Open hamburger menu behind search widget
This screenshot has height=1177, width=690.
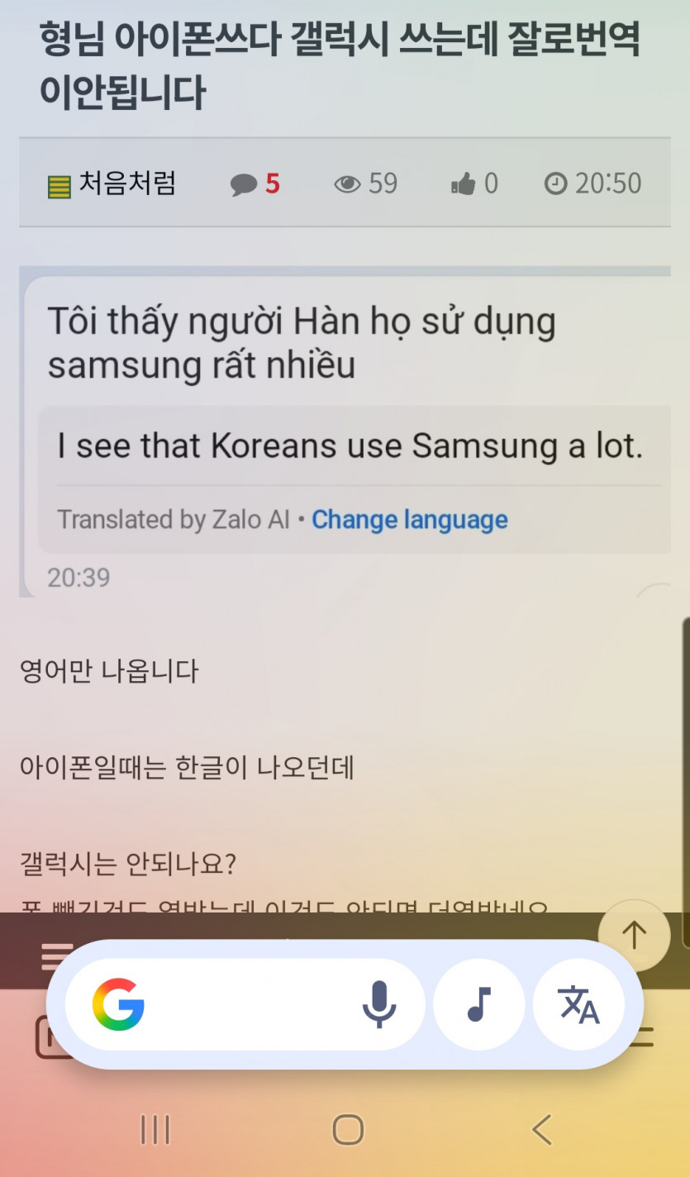[56, 955]
